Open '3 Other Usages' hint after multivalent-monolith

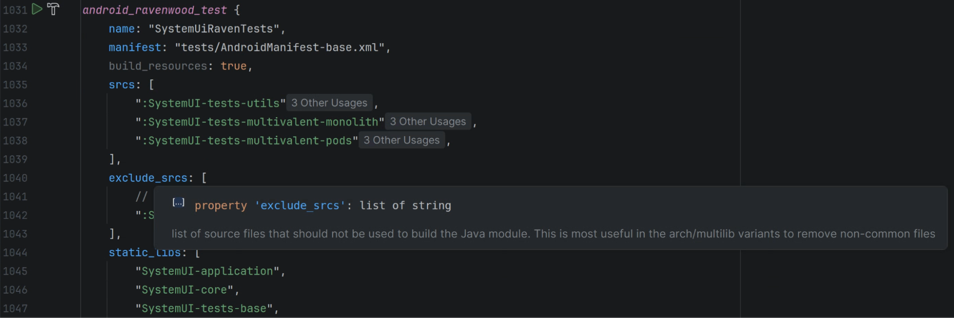(x=428, y=121)
